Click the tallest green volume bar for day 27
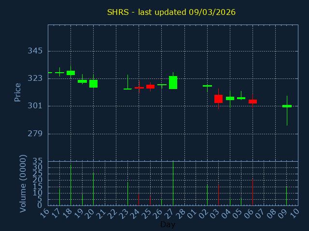Image resolution: width=309 pixels, height=231 pixels. coord(173,183)
